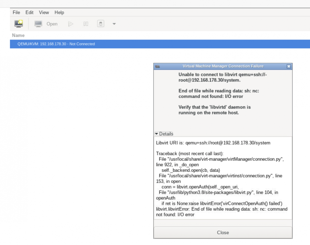Run the virtual machine play icon

[x=71, y=24]
